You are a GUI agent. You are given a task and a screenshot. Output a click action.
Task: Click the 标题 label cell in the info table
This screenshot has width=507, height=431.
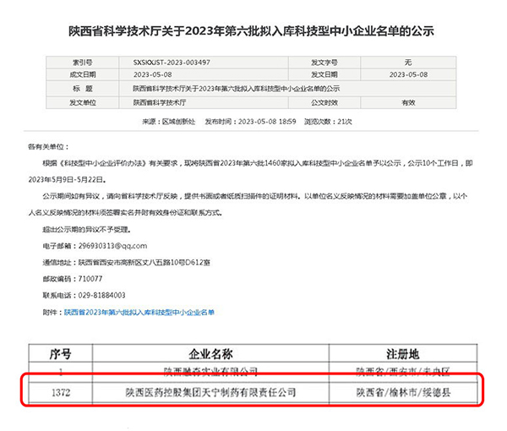point(83,89)
